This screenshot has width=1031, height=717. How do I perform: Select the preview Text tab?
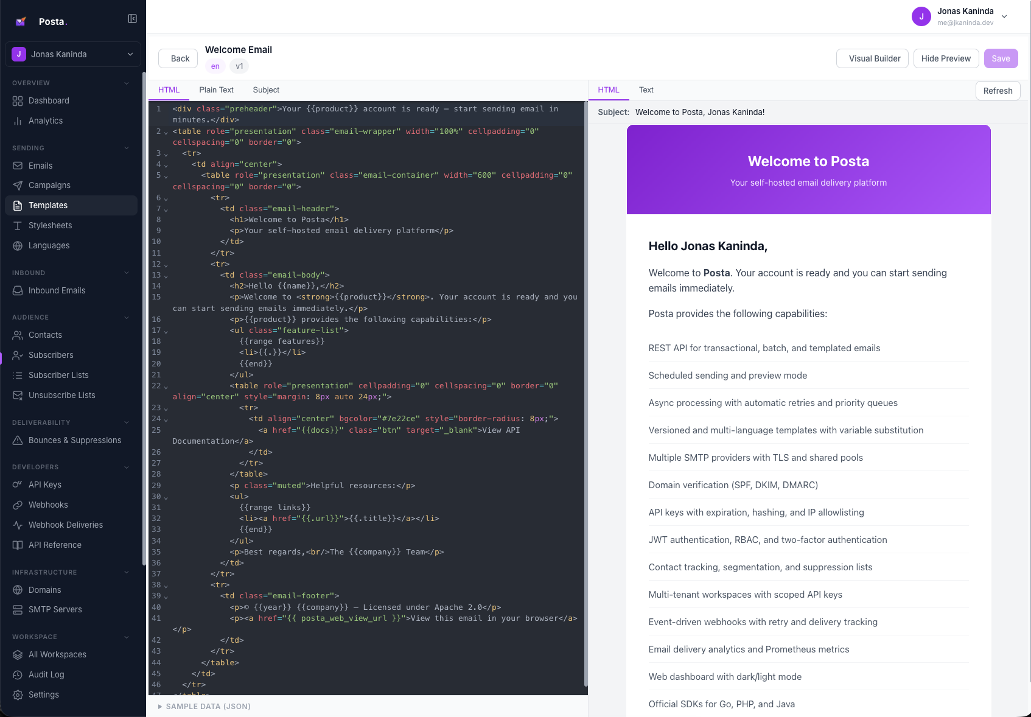pos(646,90)
